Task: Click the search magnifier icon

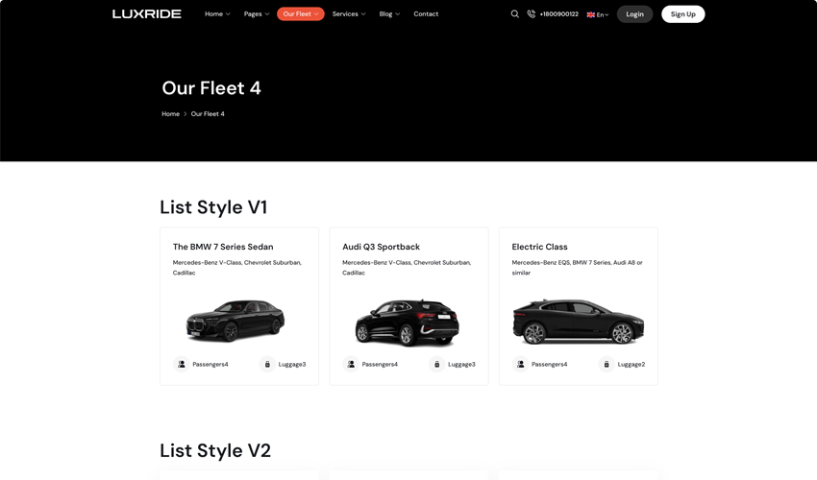Action: [514, 14]
